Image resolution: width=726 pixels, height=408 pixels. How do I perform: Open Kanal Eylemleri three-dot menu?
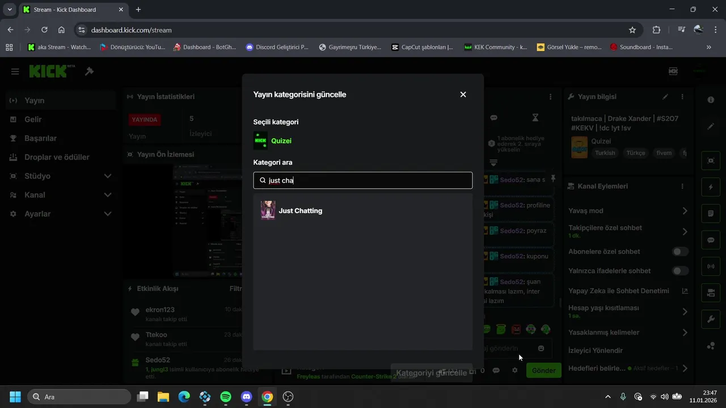click(x=682, y=186)
